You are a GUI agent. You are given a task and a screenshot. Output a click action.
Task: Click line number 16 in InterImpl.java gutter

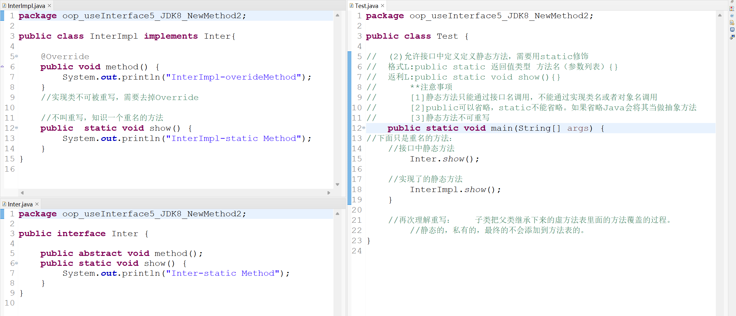click(x=10, y=169)
